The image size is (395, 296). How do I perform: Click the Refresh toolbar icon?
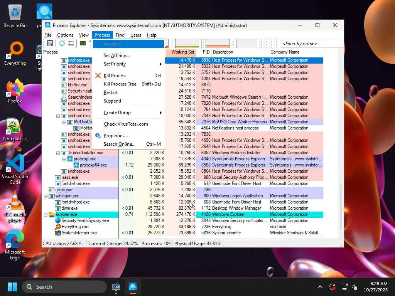[62, 43]
